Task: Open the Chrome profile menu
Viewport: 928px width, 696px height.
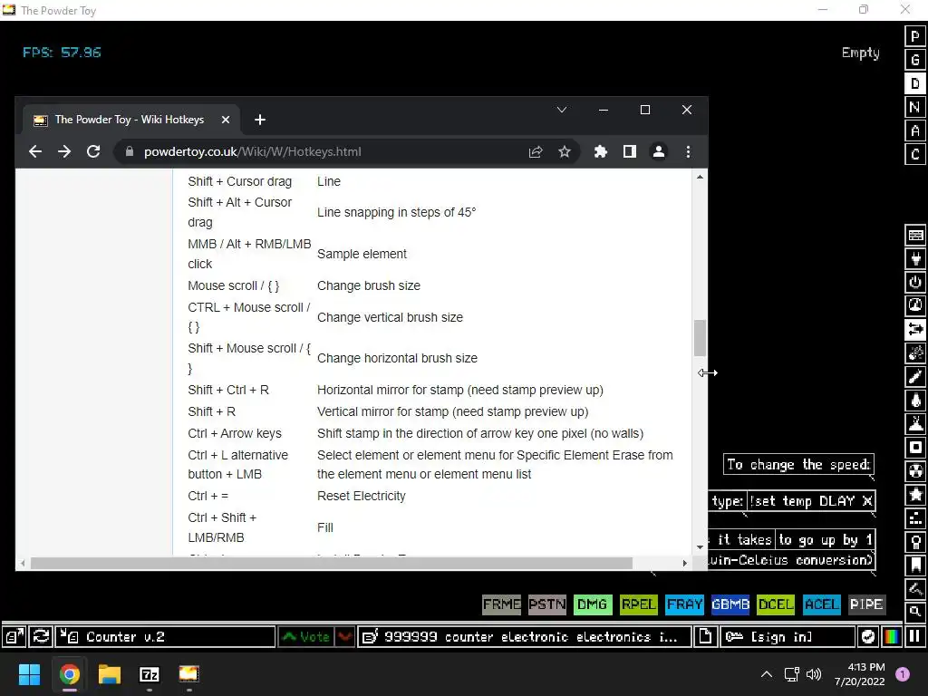Action: point(659,151)
